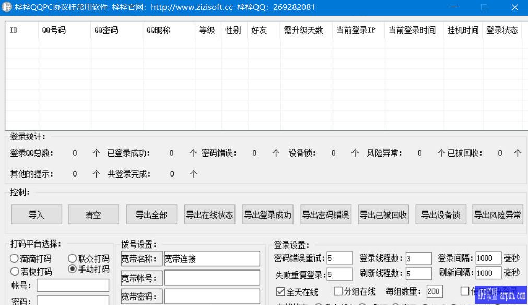Image resolution: width=528 pixels, height=305 pixels.
Task: Click the 导出登录成功 button
Action: [268, 215]
